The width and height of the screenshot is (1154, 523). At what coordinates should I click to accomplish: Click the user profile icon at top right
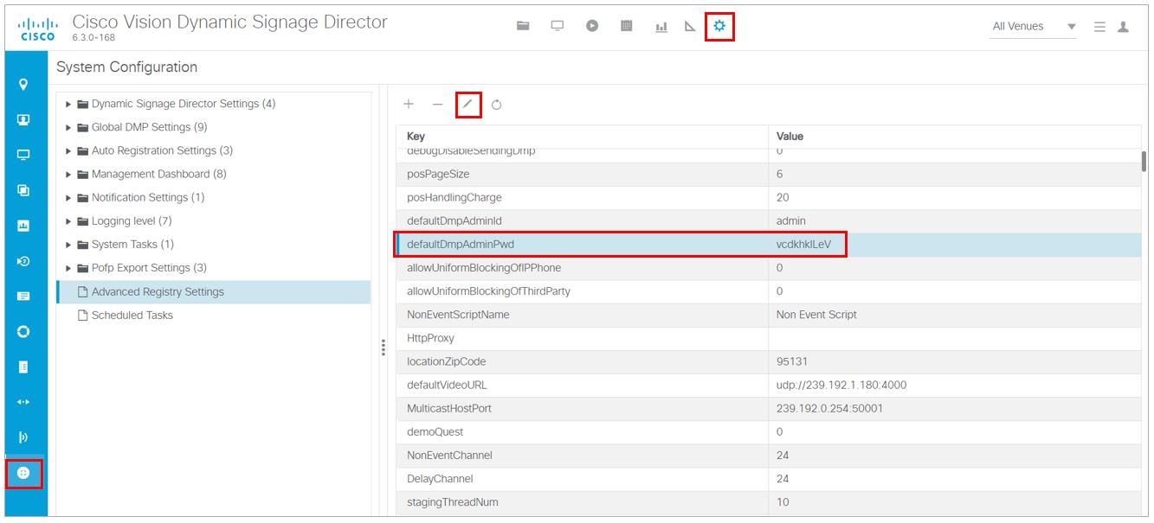pyautogui.click(x=1123, y=27)
